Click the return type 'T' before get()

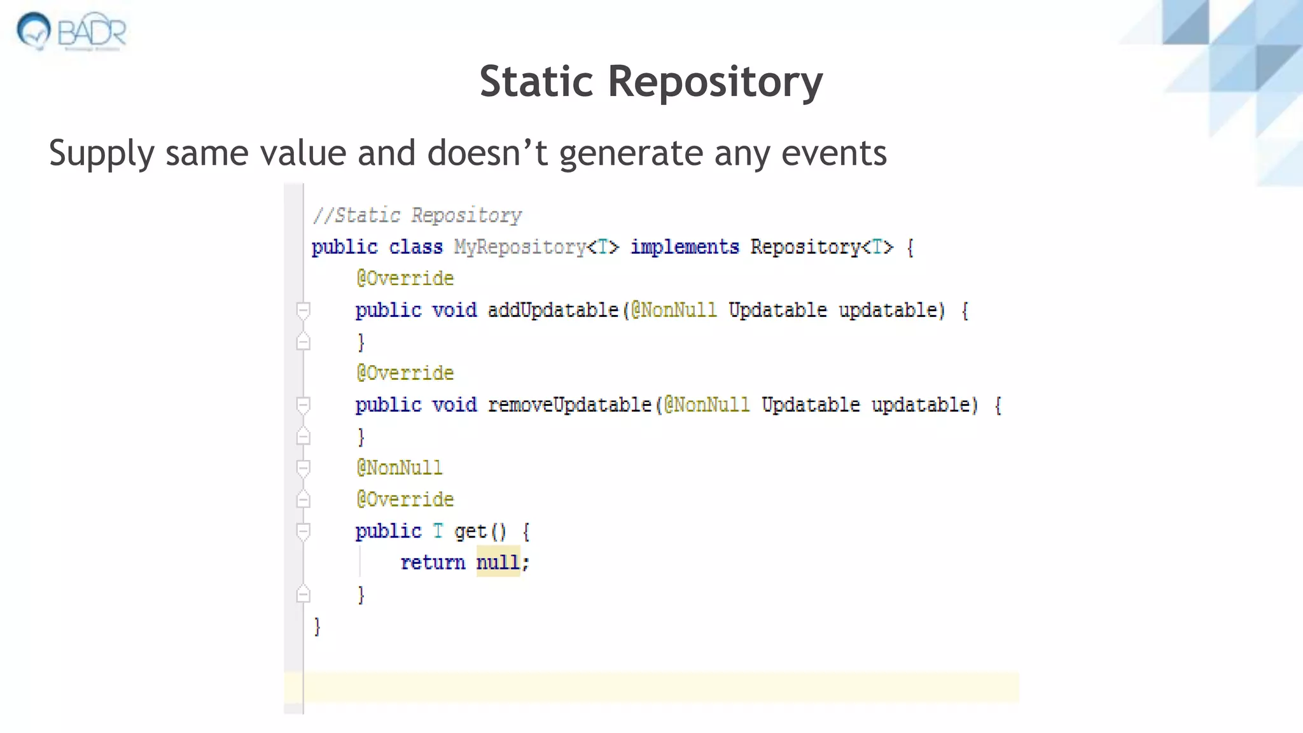(x=438, y=531)
